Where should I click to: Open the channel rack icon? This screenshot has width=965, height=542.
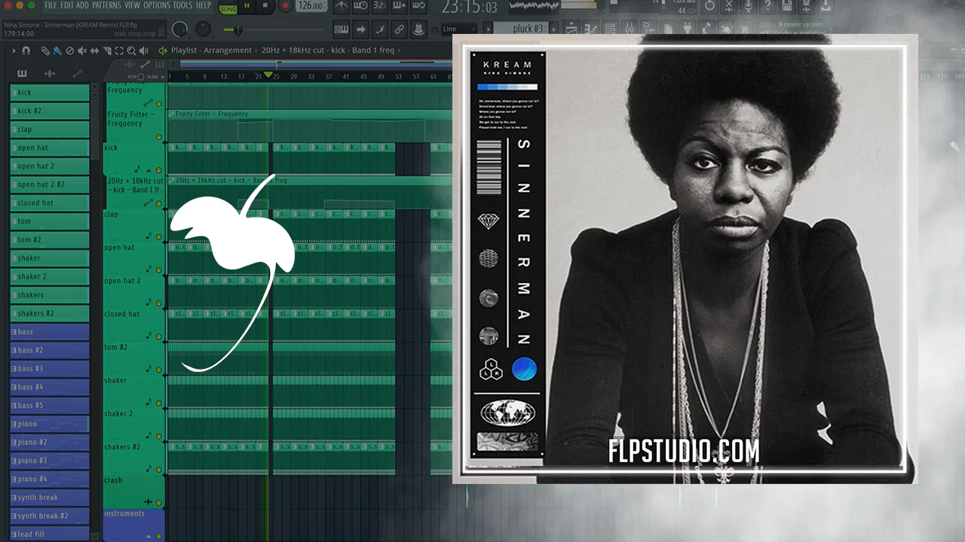pyautogui.click(x=611, y=29)
